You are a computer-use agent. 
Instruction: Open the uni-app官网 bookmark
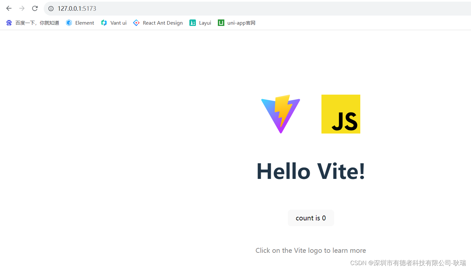(x=237, y=23)
